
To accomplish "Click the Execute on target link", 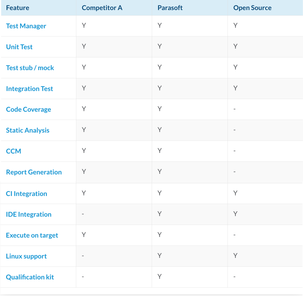I will tap(32, 236).
